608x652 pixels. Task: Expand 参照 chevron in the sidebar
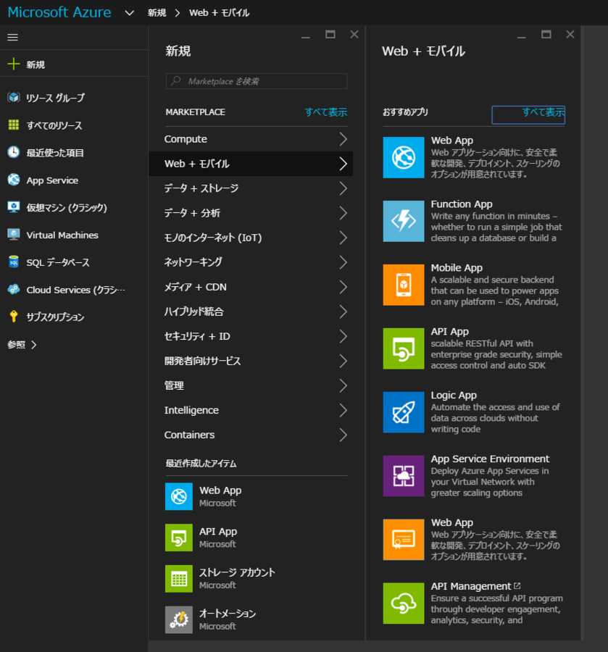click(x=33, y=345)
